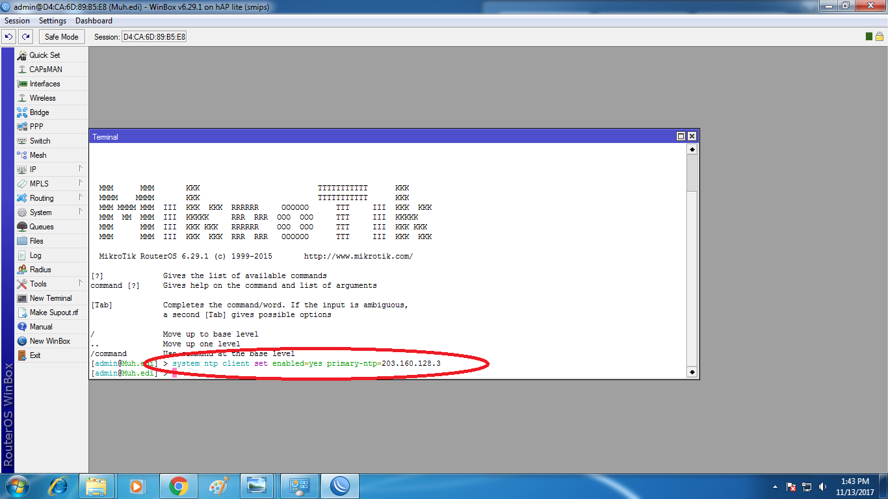Open the PPP menu icon
The width and height of the screenshot is (888, 499).
pyautogui.click(x=22, y=127)
